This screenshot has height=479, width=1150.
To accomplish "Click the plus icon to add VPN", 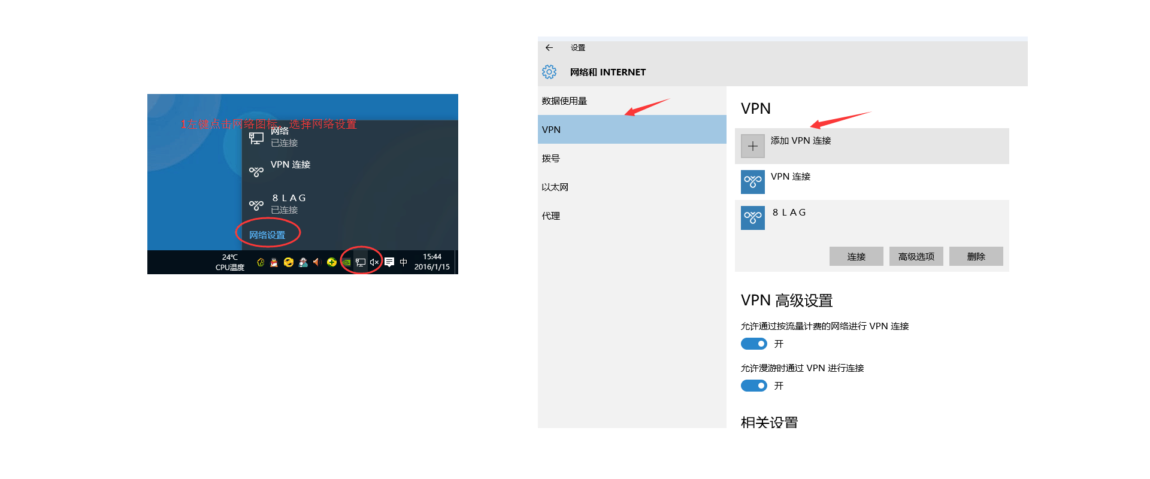I will point(753,146).
